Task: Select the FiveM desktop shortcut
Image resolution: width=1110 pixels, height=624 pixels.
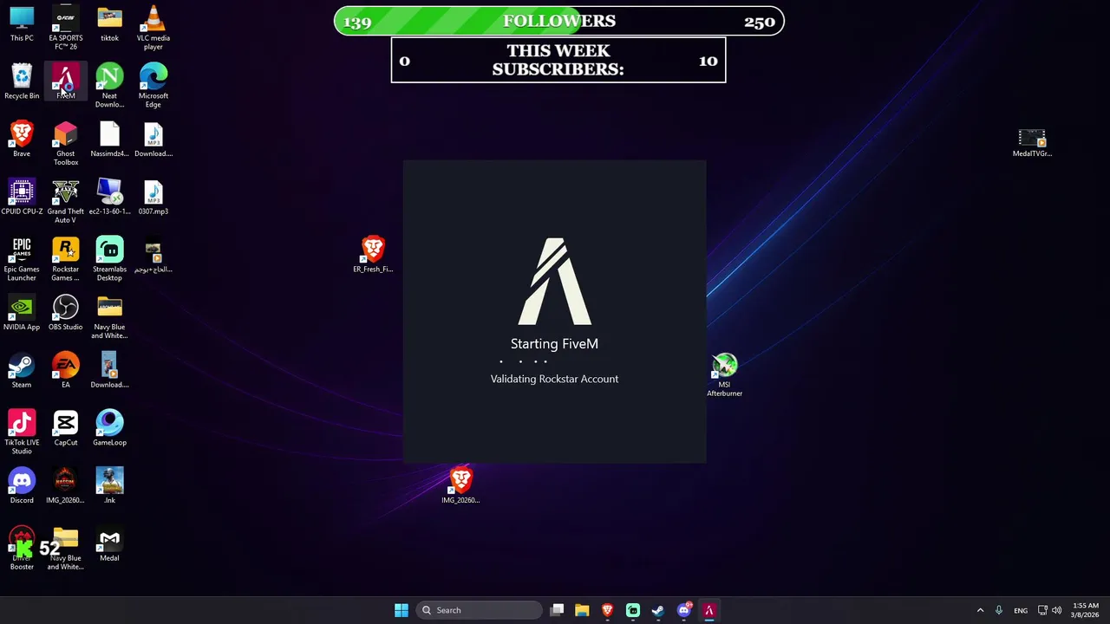Action: [x=66, y=81]
